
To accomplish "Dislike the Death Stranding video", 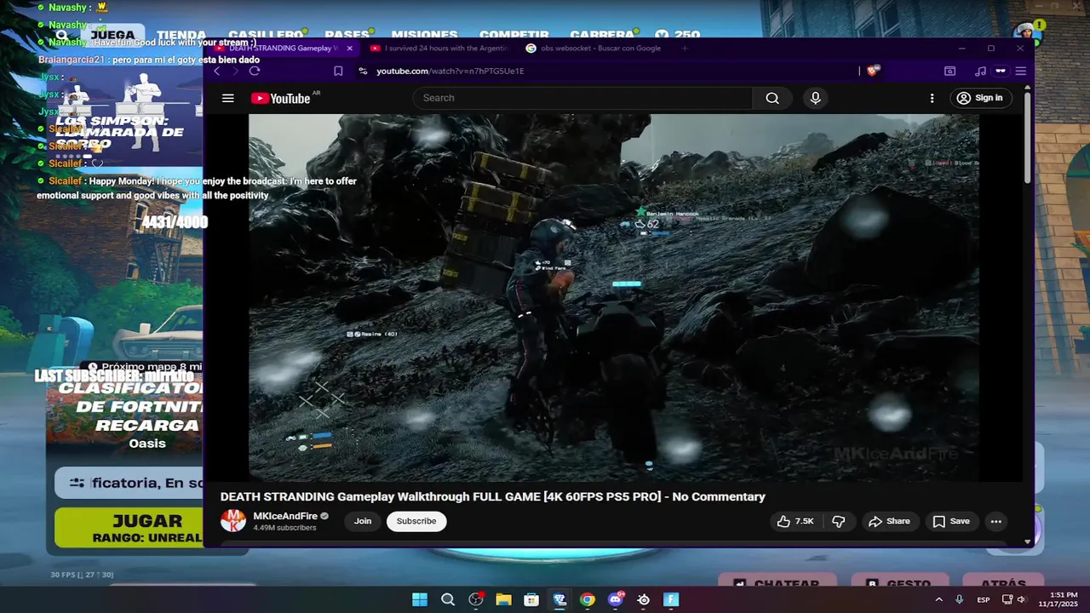I will (x=839, y=521).
